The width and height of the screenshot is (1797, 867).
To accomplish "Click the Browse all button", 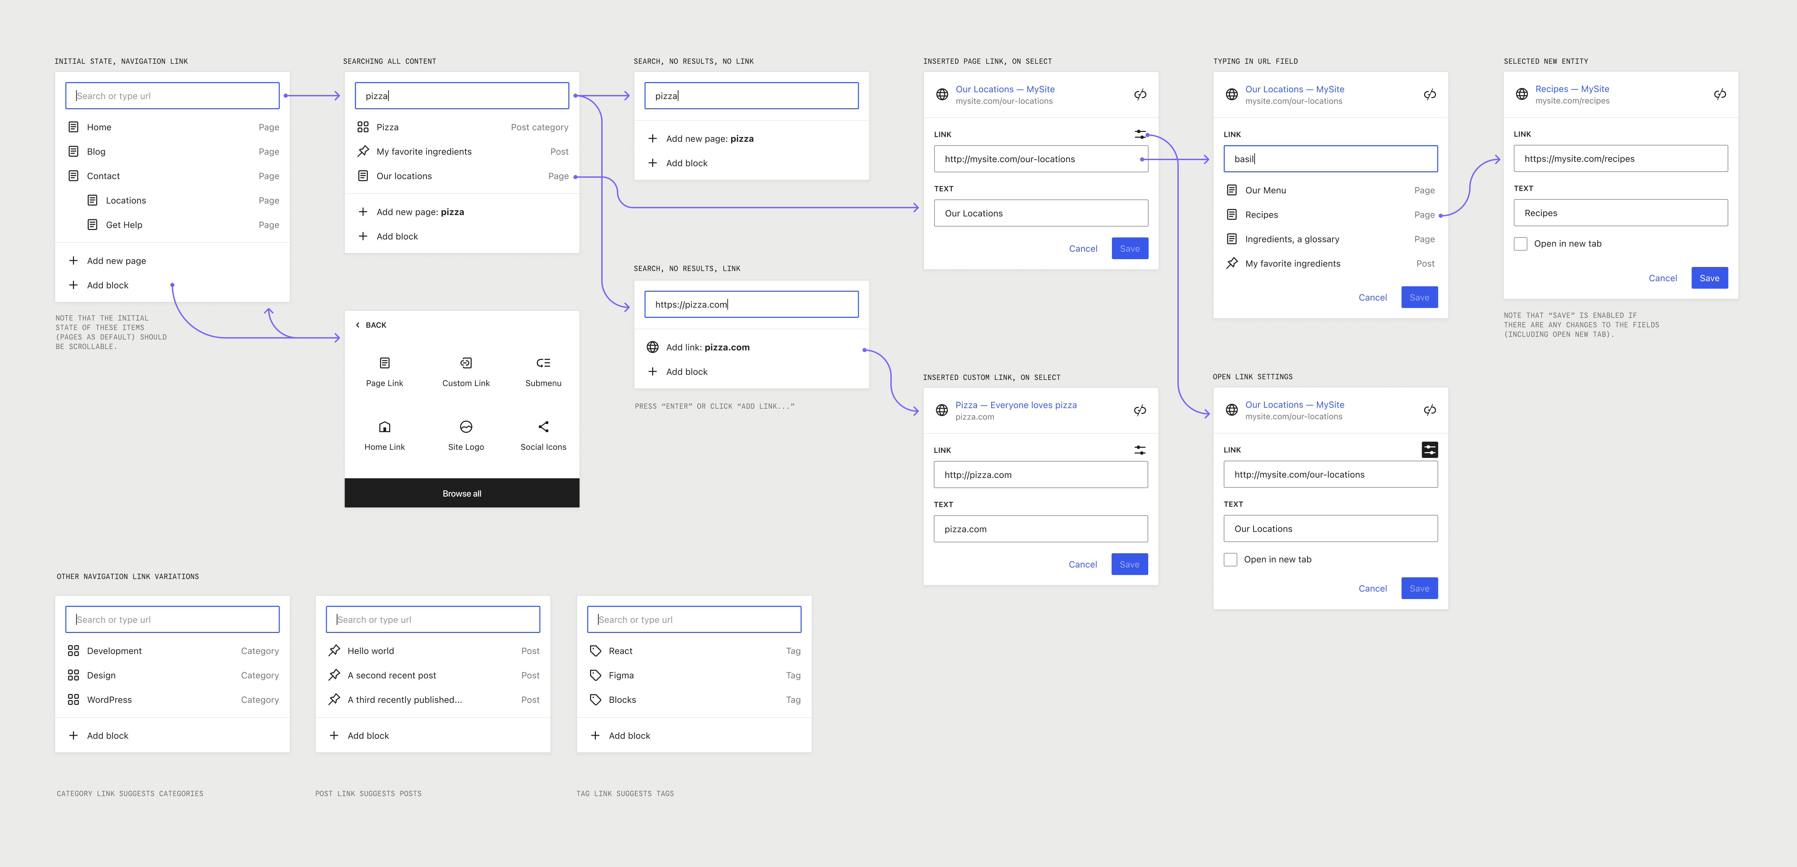I will coord(461,493).
